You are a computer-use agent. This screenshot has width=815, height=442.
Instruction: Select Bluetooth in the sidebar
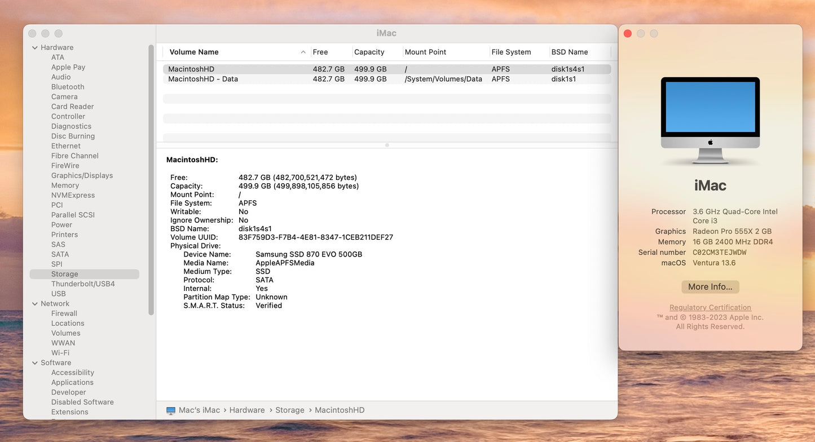tap(68, 87)
